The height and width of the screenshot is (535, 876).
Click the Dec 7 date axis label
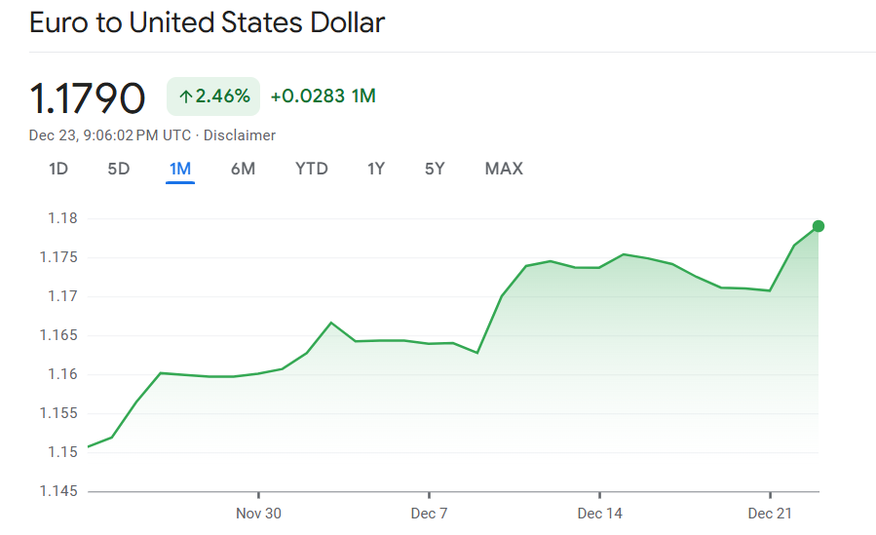(429, 514)
